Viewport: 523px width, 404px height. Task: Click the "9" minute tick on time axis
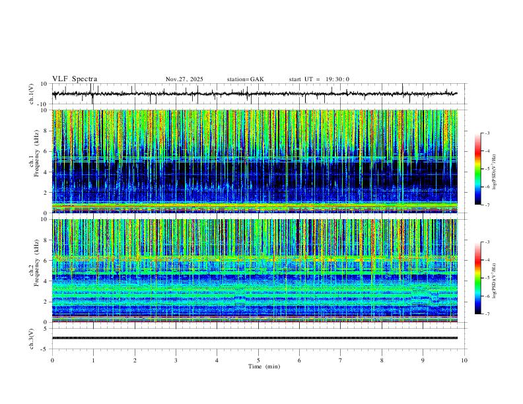(x=423, y=360)
